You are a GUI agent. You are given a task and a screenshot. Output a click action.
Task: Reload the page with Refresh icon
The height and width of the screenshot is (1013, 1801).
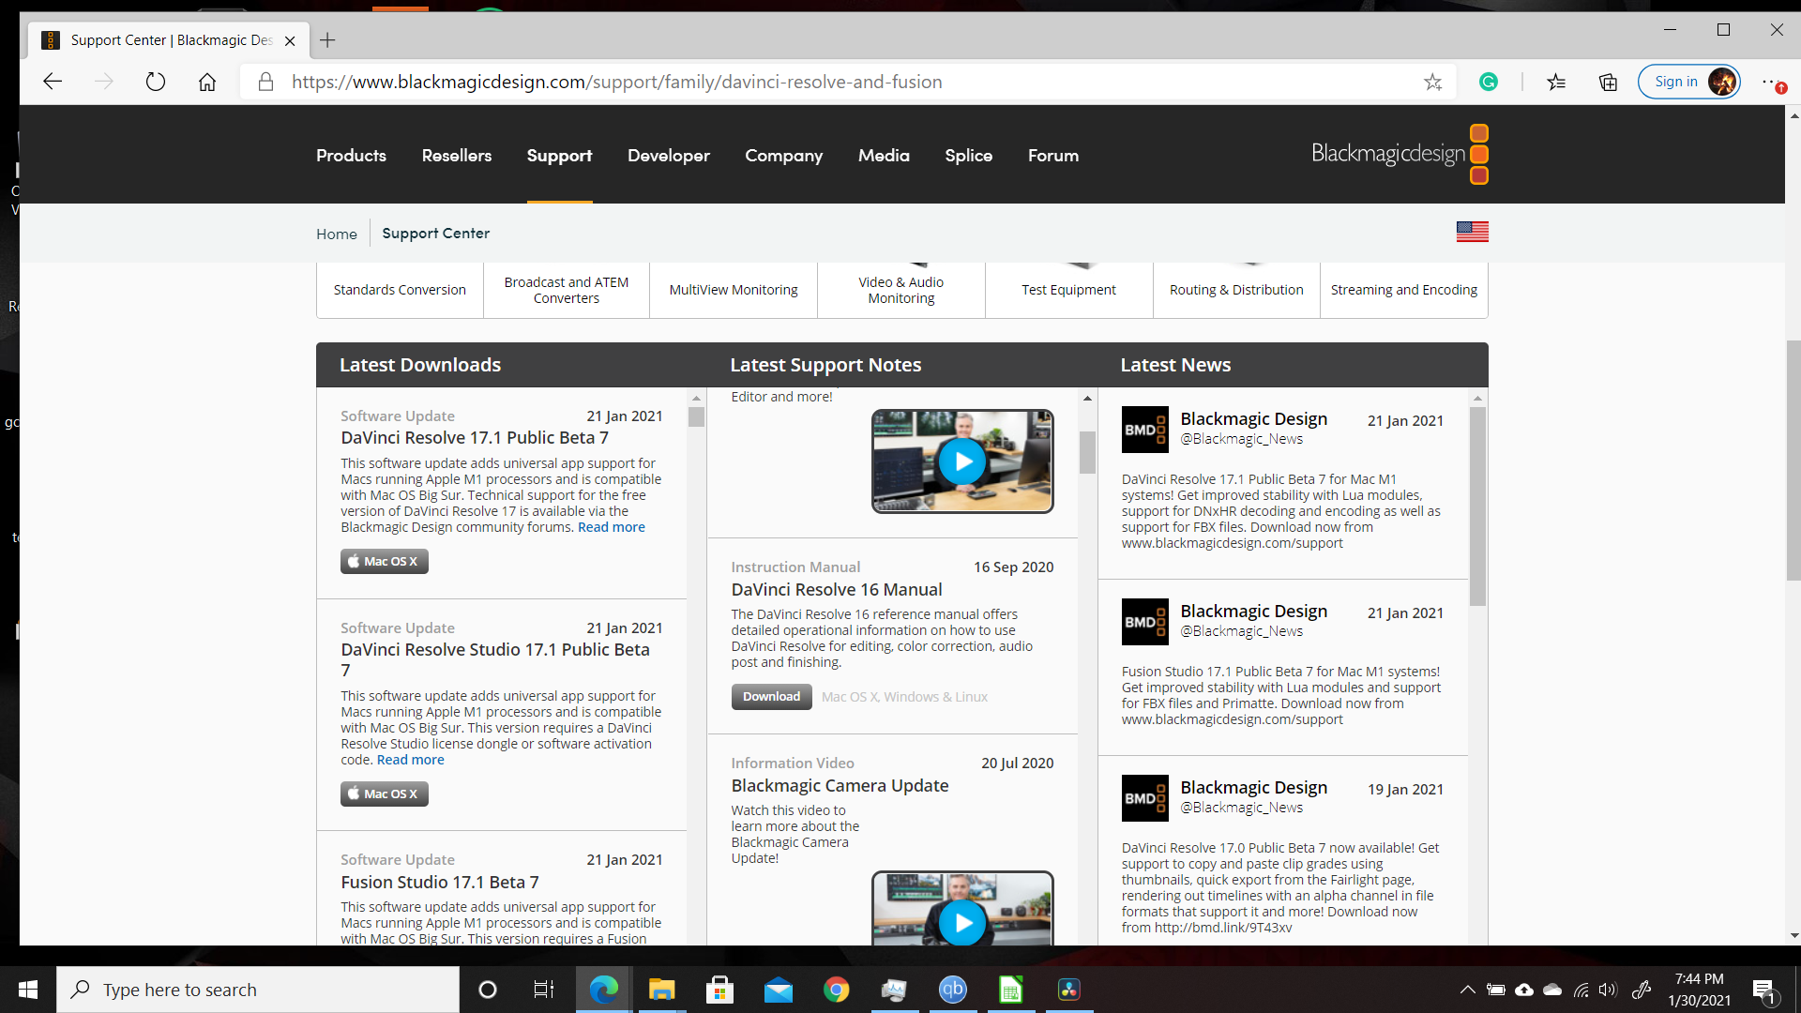click(x=156, y=82)
